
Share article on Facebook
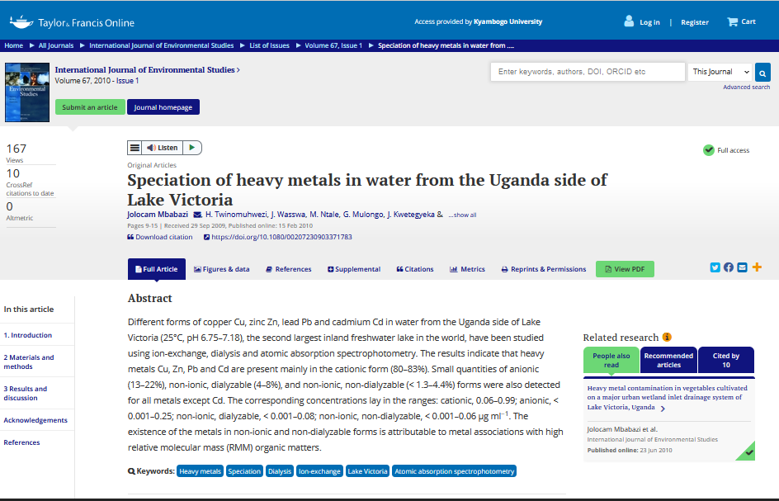click(728, 267)
